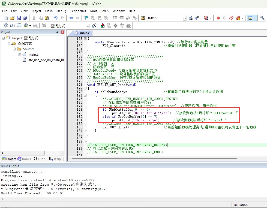Switch to the Func... tab
This screenshot has height=208, width=267.
(x=40, y=159)
